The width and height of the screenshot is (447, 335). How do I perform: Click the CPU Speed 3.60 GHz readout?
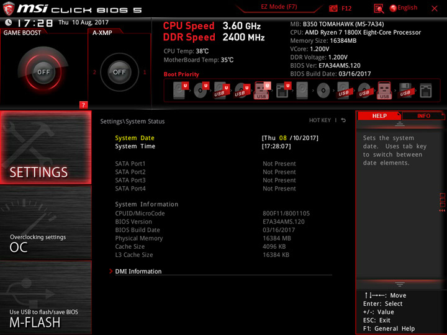pyautogui.click(x=212, y=26)
